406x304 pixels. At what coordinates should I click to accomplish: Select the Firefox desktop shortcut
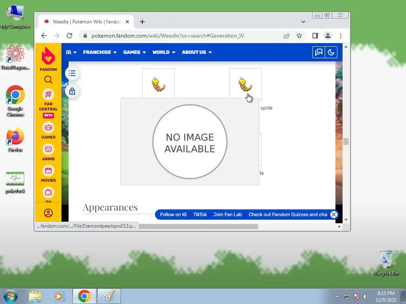[15, 140]
